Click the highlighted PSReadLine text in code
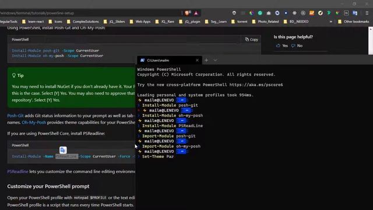 point(67,156)
